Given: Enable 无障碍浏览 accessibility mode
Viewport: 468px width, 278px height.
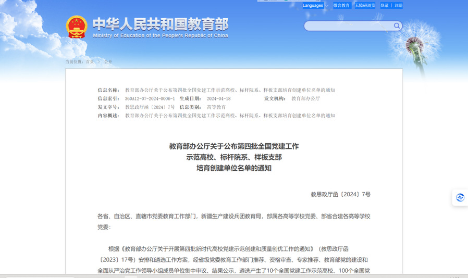Looking at the screenshot, I should [365, 5].
